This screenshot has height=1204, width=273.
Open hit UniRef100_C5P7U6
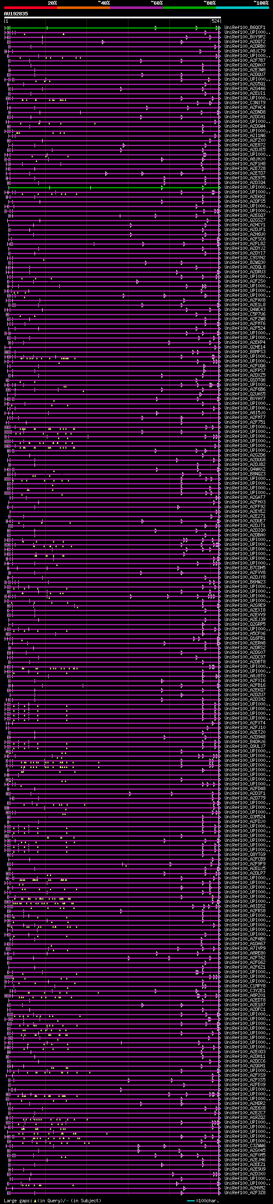coord(244,314)
